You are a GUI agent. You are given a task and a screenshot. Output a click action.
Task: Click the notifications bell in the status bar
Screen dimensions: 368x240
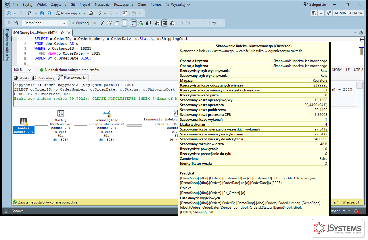(x=356, y=211)
